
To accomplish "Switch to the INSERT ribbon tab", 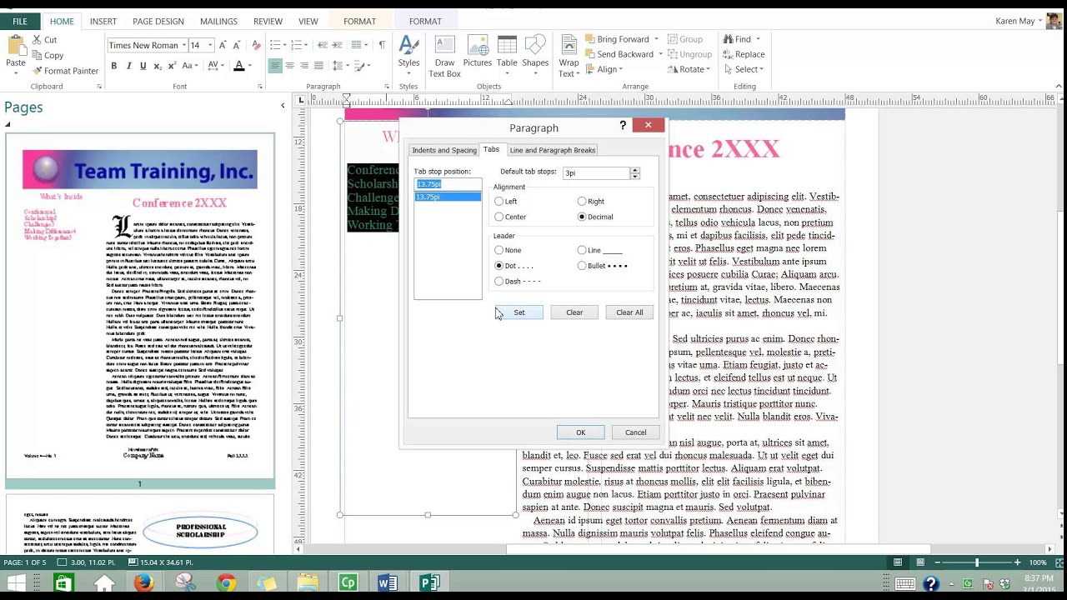I will pos(103,21).
